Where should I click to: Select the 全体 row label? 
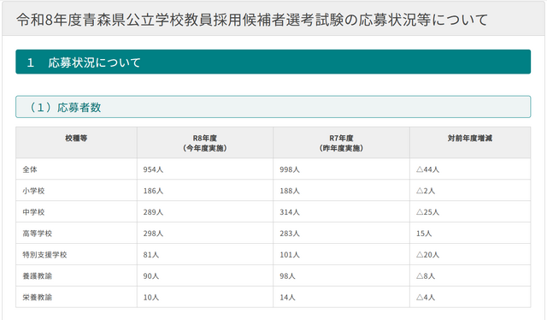[30, 169]
